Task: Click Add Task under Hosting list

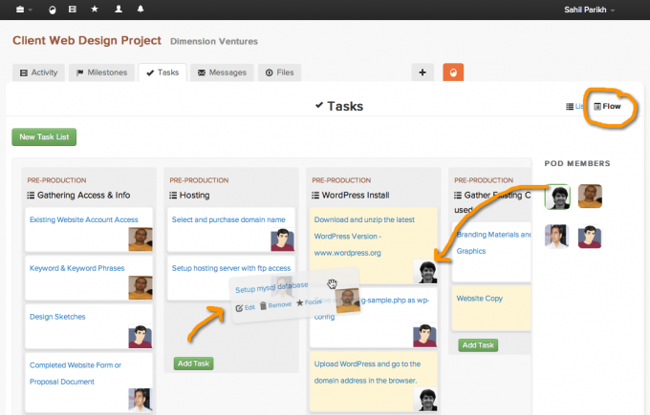Action: point(193,363)
